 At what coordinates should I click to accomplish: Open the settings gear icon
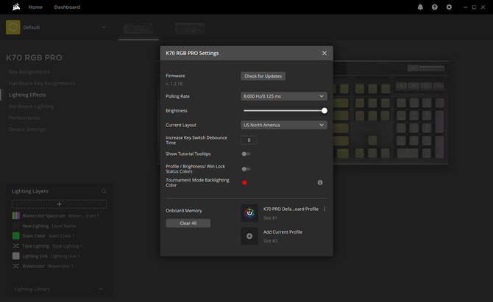click(x=449, y=7)
